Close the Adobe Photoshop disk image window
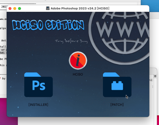The image size is (159, 125). 10,8
